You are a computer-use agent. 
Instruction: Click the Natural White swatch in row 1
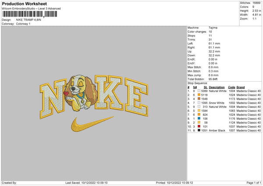point(199,91)
